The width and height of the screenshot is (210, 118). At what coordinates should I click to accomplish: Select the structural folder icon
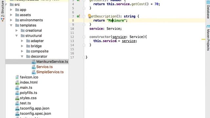23,36
